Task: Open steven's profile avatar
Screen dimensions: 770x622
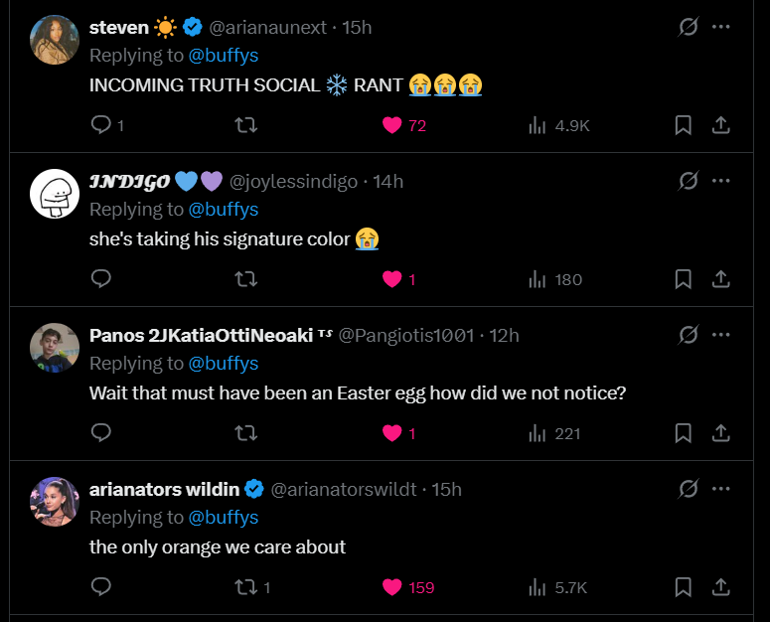Action: [55, 40]
